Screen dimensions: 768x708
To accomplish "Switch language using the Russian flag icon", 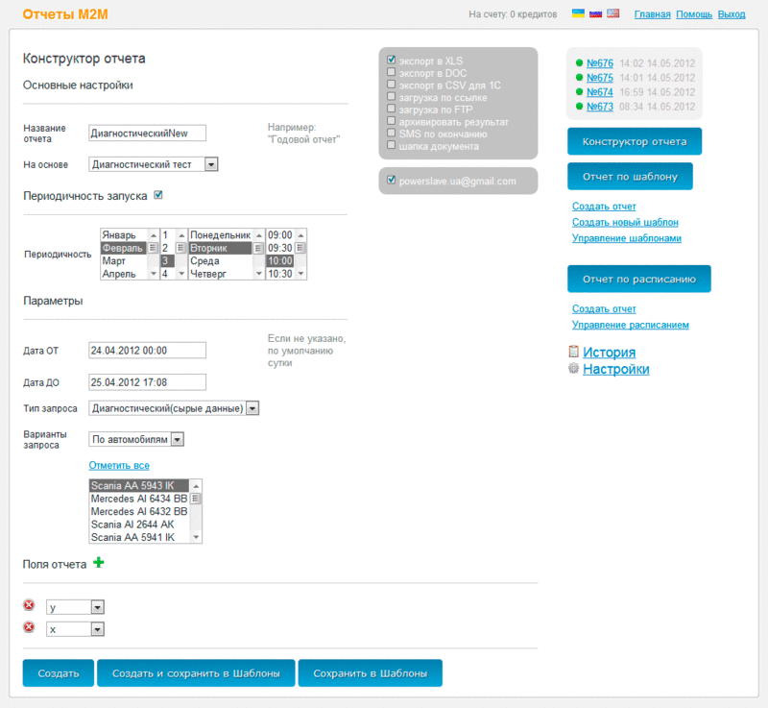I will pyautogui.click(x=595, y=13).
